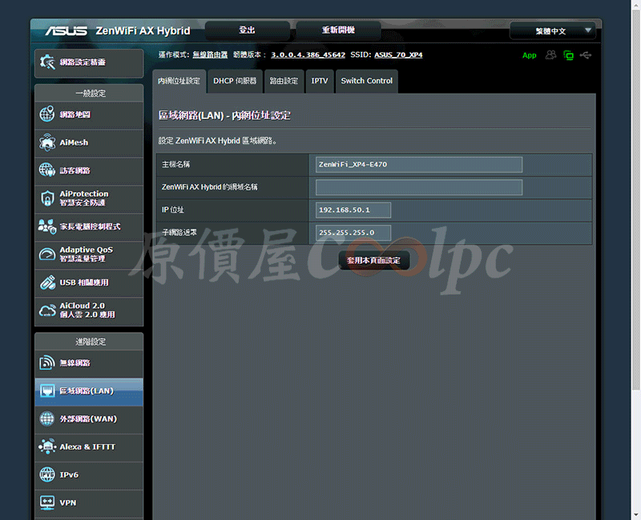This screenshot has height=520, width=641.
Task: Open the 無線路由器 operation mode link
Action: tap(210, 54)
